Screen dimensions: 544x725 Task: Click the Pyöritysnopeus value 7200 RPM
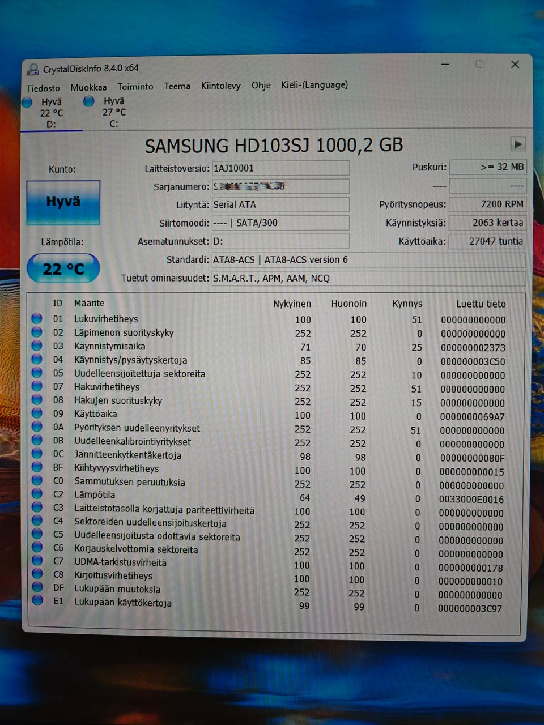[x=488, y=204]
